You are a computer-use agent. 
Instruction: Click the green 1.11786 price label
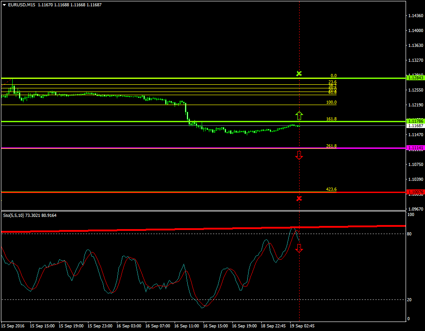click(415, 121)
